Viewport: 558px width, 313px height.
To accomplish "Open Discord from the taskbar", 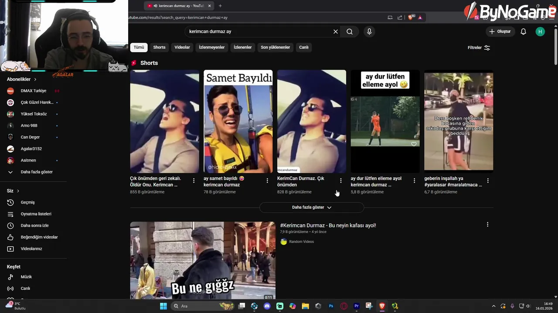I will click(x=267, y=306).
